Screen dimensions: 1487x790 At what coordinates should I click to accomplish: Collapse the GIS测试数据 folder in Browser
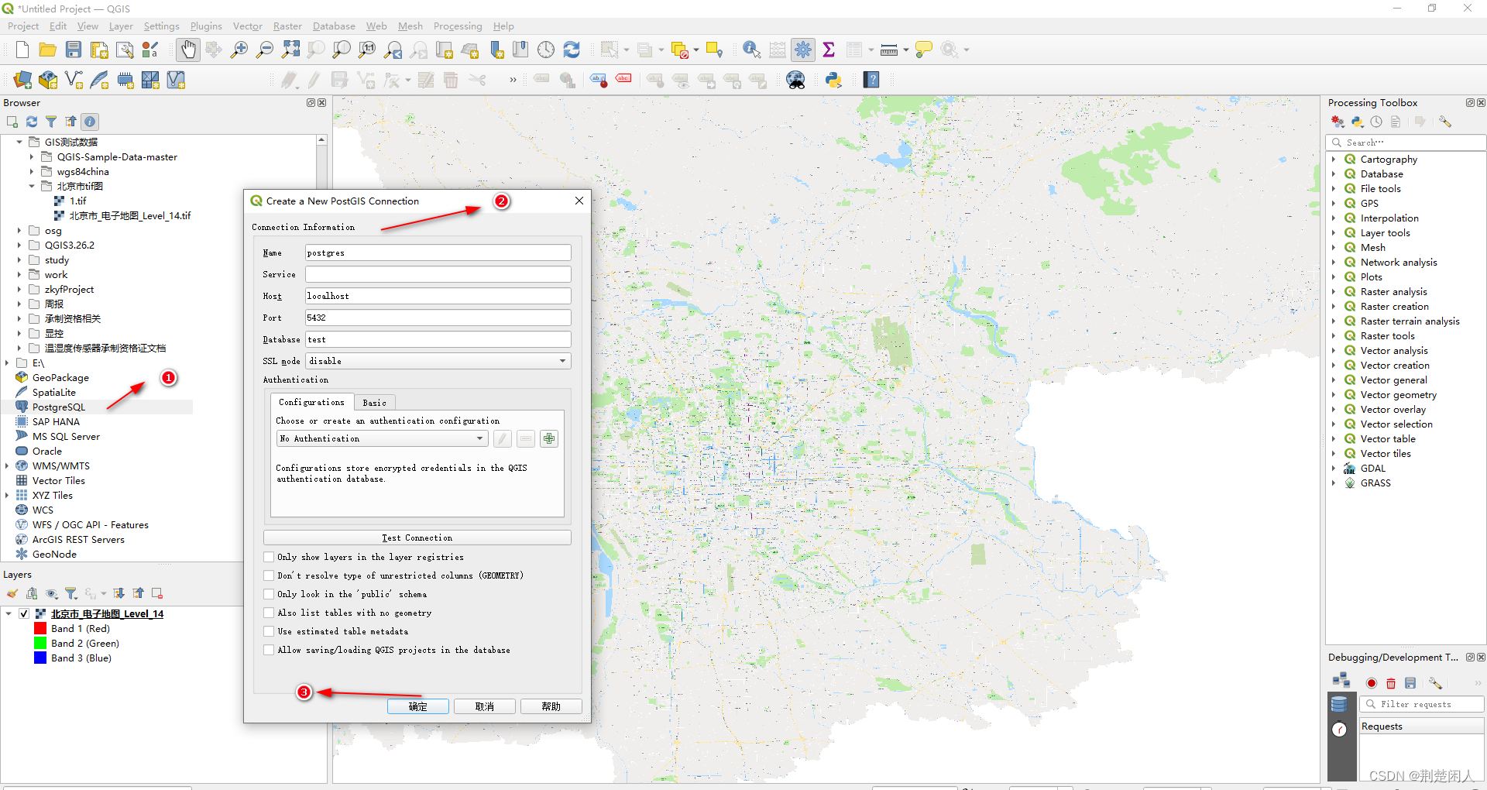[x=19, y=142]
